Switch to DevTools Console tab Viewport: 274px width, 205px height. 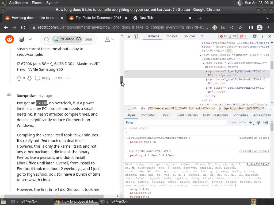[x=171, y=36]
